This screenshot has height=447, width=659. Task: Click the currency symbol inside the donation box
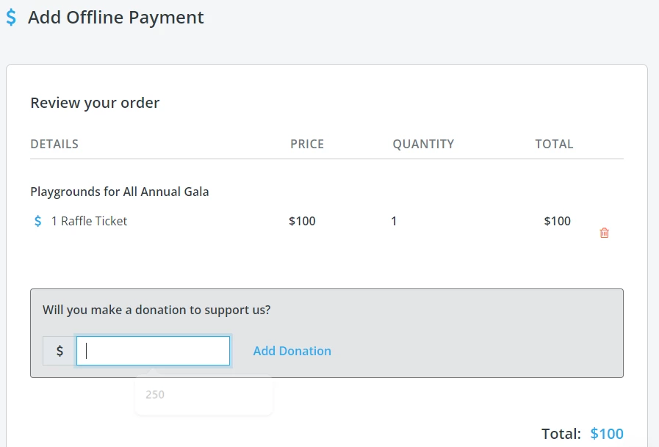[59, 350]
